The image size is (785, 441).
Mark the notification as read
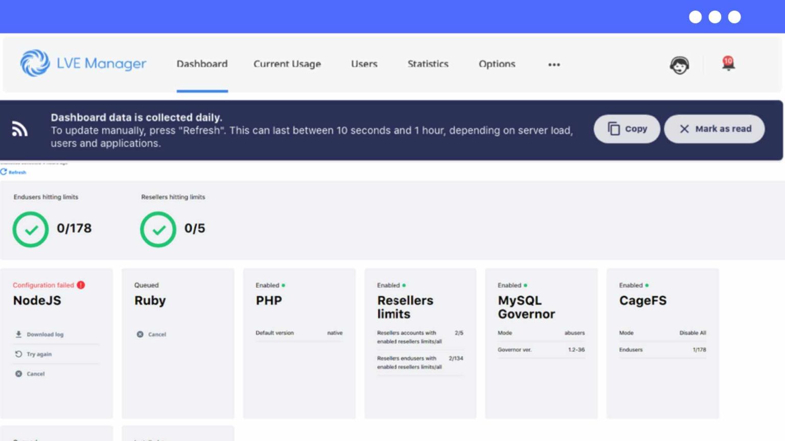[714, 129]
